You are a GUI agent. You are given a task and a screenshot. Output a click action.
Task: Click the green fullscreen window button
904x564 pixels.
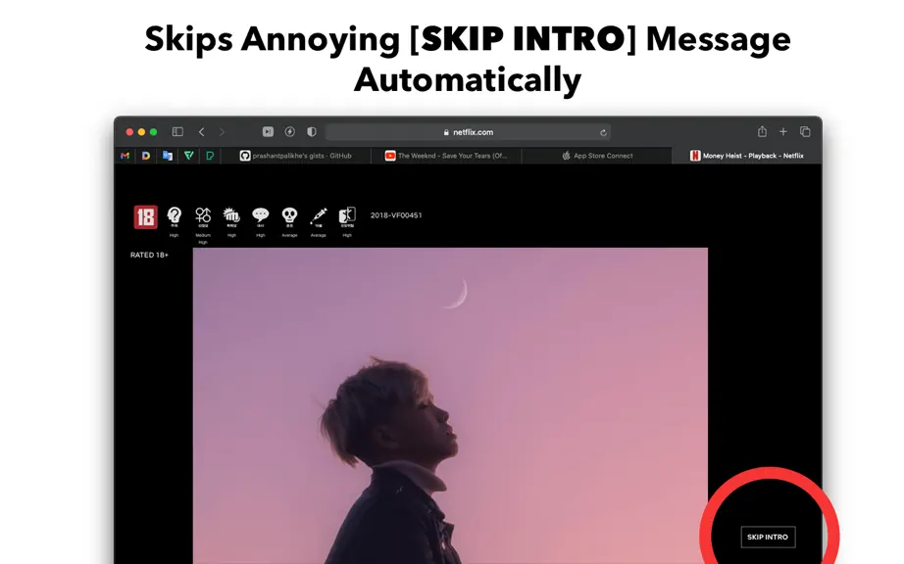pos(153,132)
